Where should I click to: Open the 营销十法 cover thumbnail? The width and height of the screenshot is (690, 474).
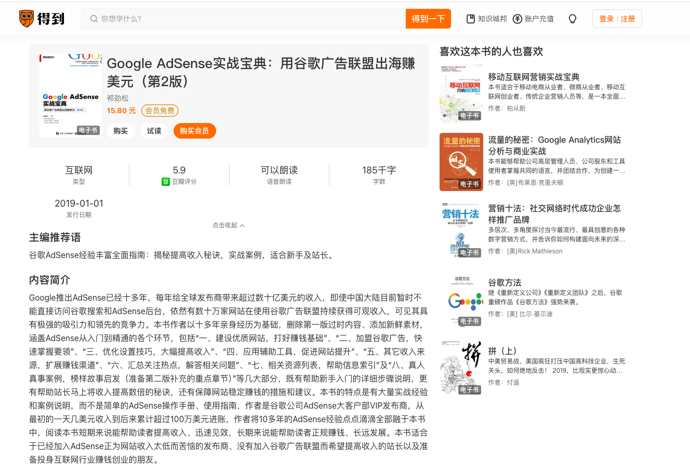point(461,231)
